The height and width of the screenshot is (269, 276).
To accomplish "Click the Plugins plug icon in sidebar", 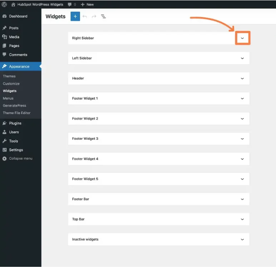I will point(5,123).
